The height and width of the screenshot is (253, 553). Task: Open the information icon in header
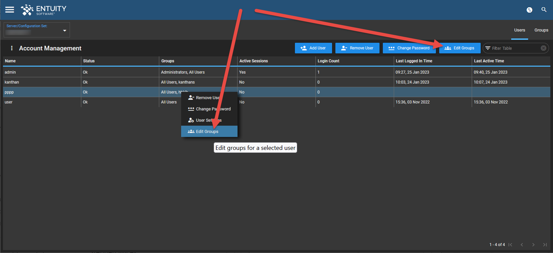[x=529, y=10]
